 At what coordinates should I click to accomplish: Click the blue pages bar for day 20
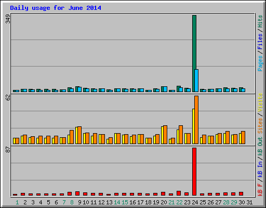(165, 89)
